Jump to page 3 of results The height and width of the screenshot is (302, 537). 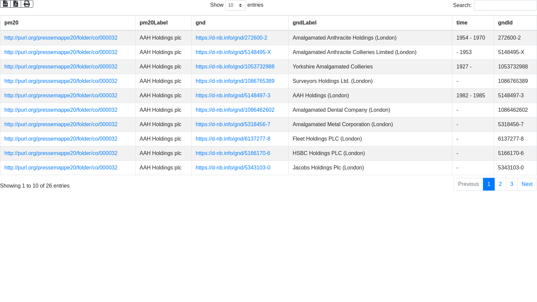click(x=511, y=184)
